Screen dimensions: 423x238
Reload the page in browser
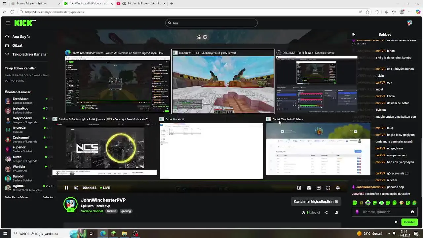(12, 12)
